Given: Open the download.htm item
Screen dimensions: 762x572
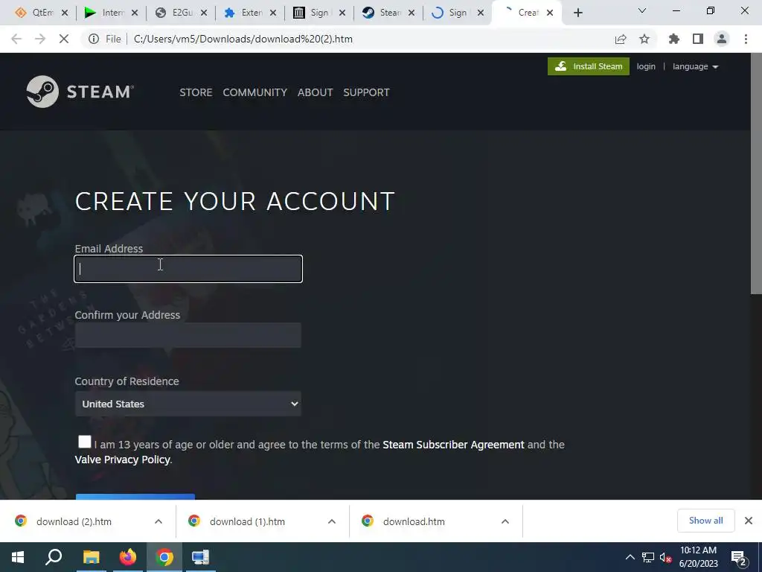Looking at the screenshot, I should pyautogui.click(x=414, y=521).
